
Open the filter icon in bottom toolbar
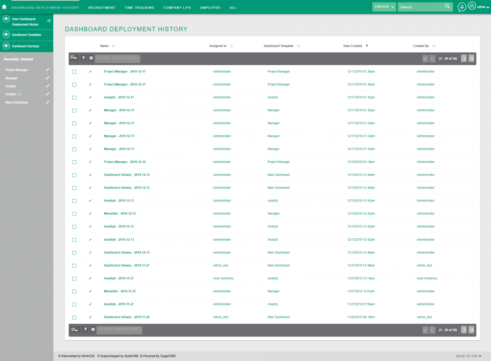85,329
